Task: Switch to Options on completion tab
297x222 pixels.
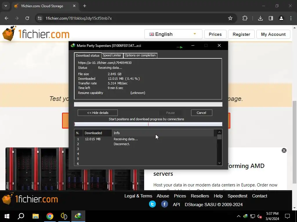Action: (x=140, y=55)
